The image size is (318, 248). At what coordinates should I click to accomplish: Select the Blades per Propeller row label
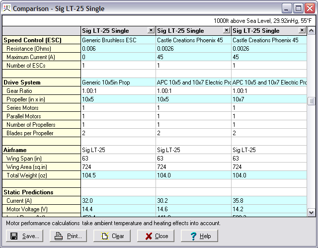[42, 133]
